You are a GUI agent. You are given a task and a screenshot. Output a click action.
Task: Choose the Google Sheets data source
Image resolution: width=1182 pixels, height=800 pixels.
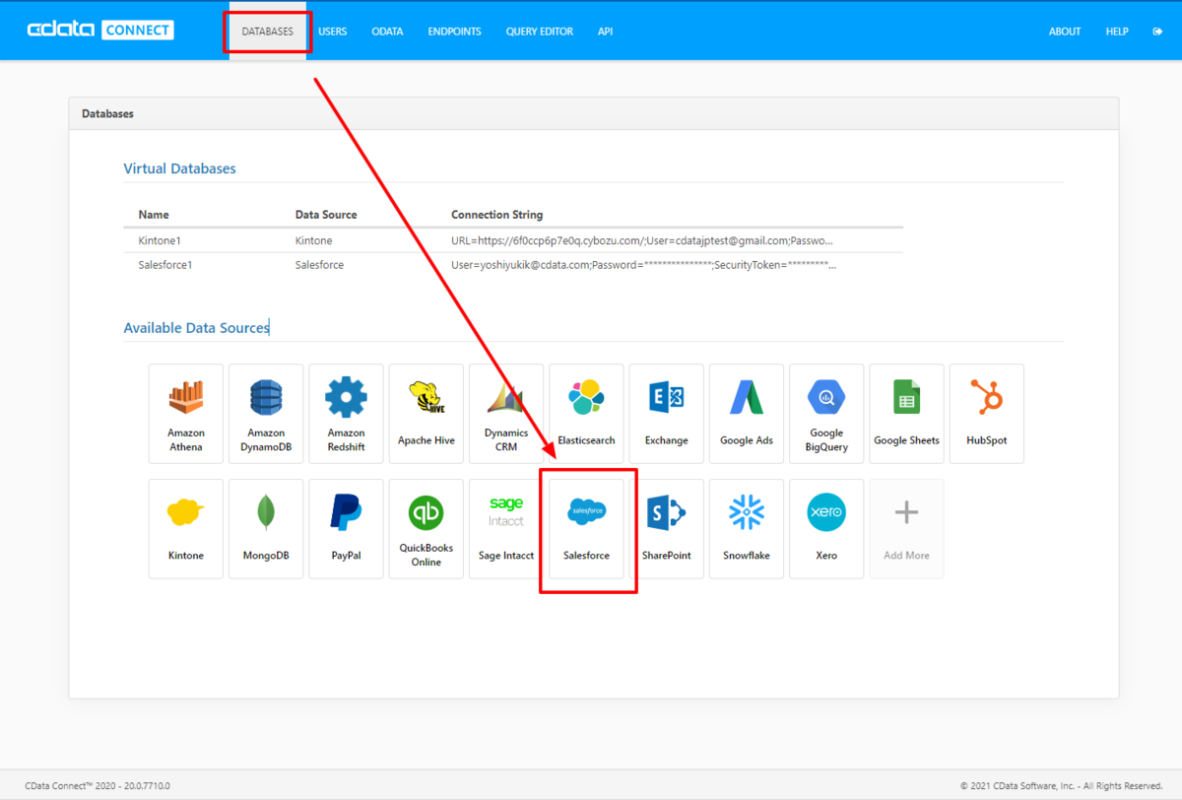click(x=906, y=414)
